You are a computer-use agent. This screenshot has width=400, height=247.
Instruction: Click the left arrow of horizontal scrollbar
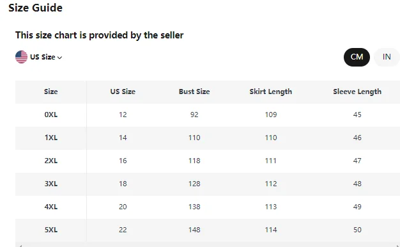pos(20,246)
